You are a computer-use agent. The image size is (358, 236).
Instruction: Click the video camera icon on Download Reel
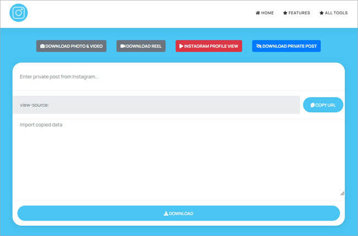coord(123,46)
